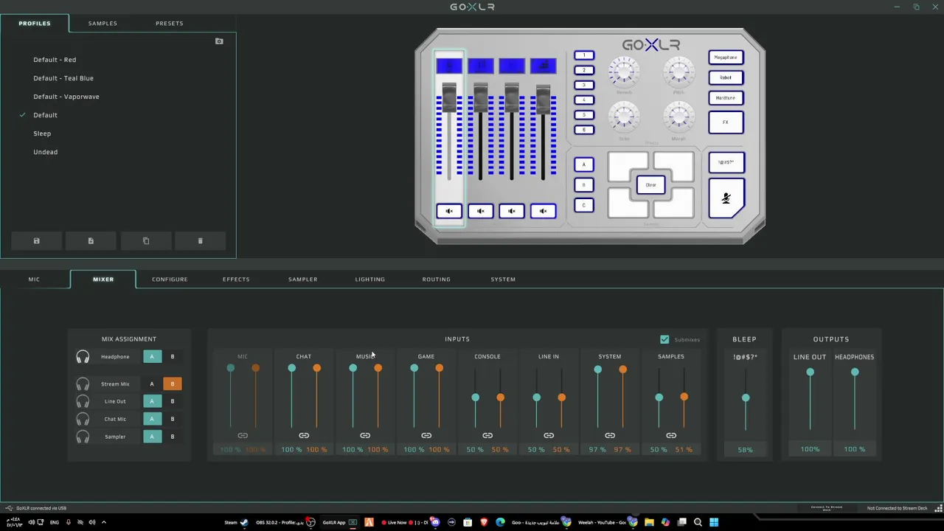Image resolution: width=944 pixels, height=531 pixels.
Task: Click the mute button under the second fader
Action: [x=480, y=212]
